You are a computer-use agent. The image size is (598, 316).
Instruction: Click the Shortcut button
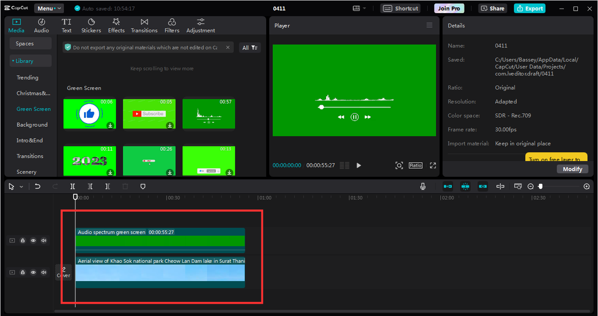400,8
